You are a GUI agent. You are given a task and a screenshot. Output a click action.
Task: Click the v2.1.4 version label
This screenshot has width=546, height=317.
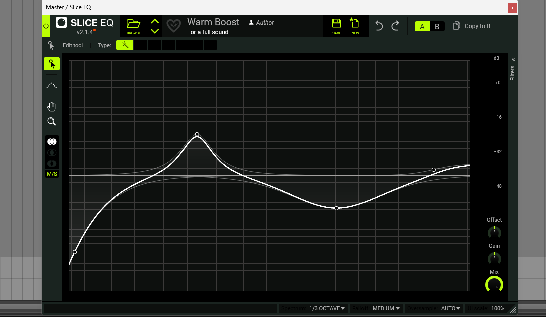tap(85, 32)
